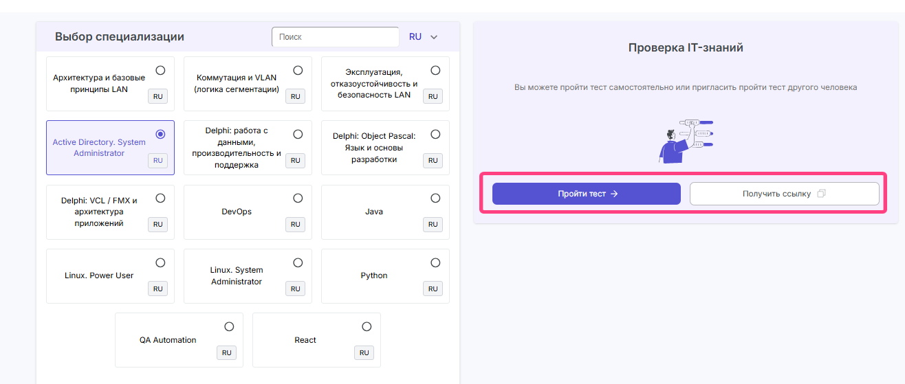The width and height of the screenshot is (905, 384).
Task: Select the Python specialization radio button
Action: tap(435, 262)
